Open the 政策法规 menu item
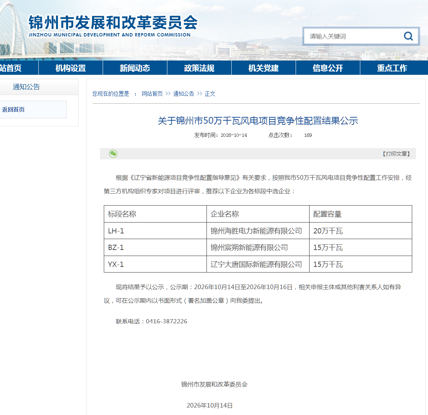Viewport: 428px width, 415px height. click(199, 68)
